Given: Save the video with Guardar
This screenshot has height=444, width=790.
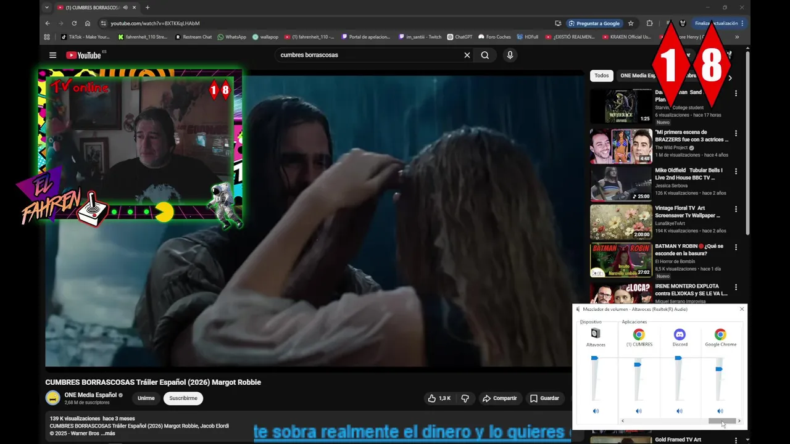Looking at the screenshot, I should [x=544, y=398].
